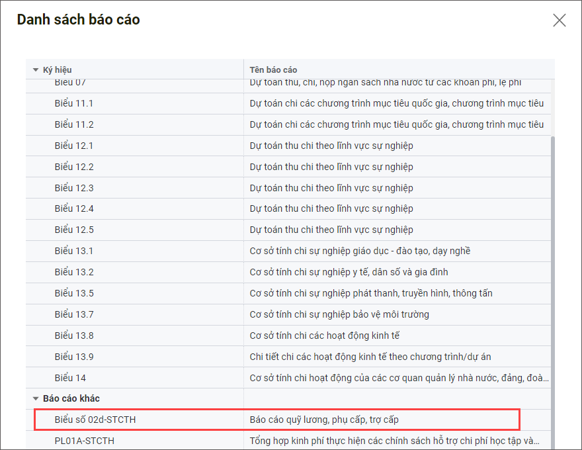Image resolution: width=582 pixels, height=450 pixels.
Task: Collapse the Báo cáo khác group
Action: (x=36, y=398)
